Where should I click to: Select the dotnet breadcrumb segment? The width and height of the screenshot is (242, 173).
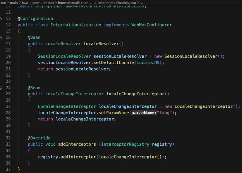(48, 3)
